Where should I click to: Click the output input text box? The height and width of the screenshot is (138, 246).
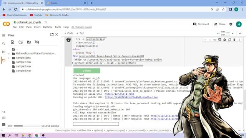(x=96, y=124)
